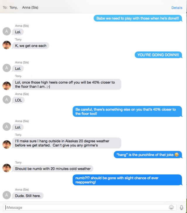The width and height of the screenshot is (187, 213).
Task: Click the "K, we get one each" bubble
Action: 31,46
